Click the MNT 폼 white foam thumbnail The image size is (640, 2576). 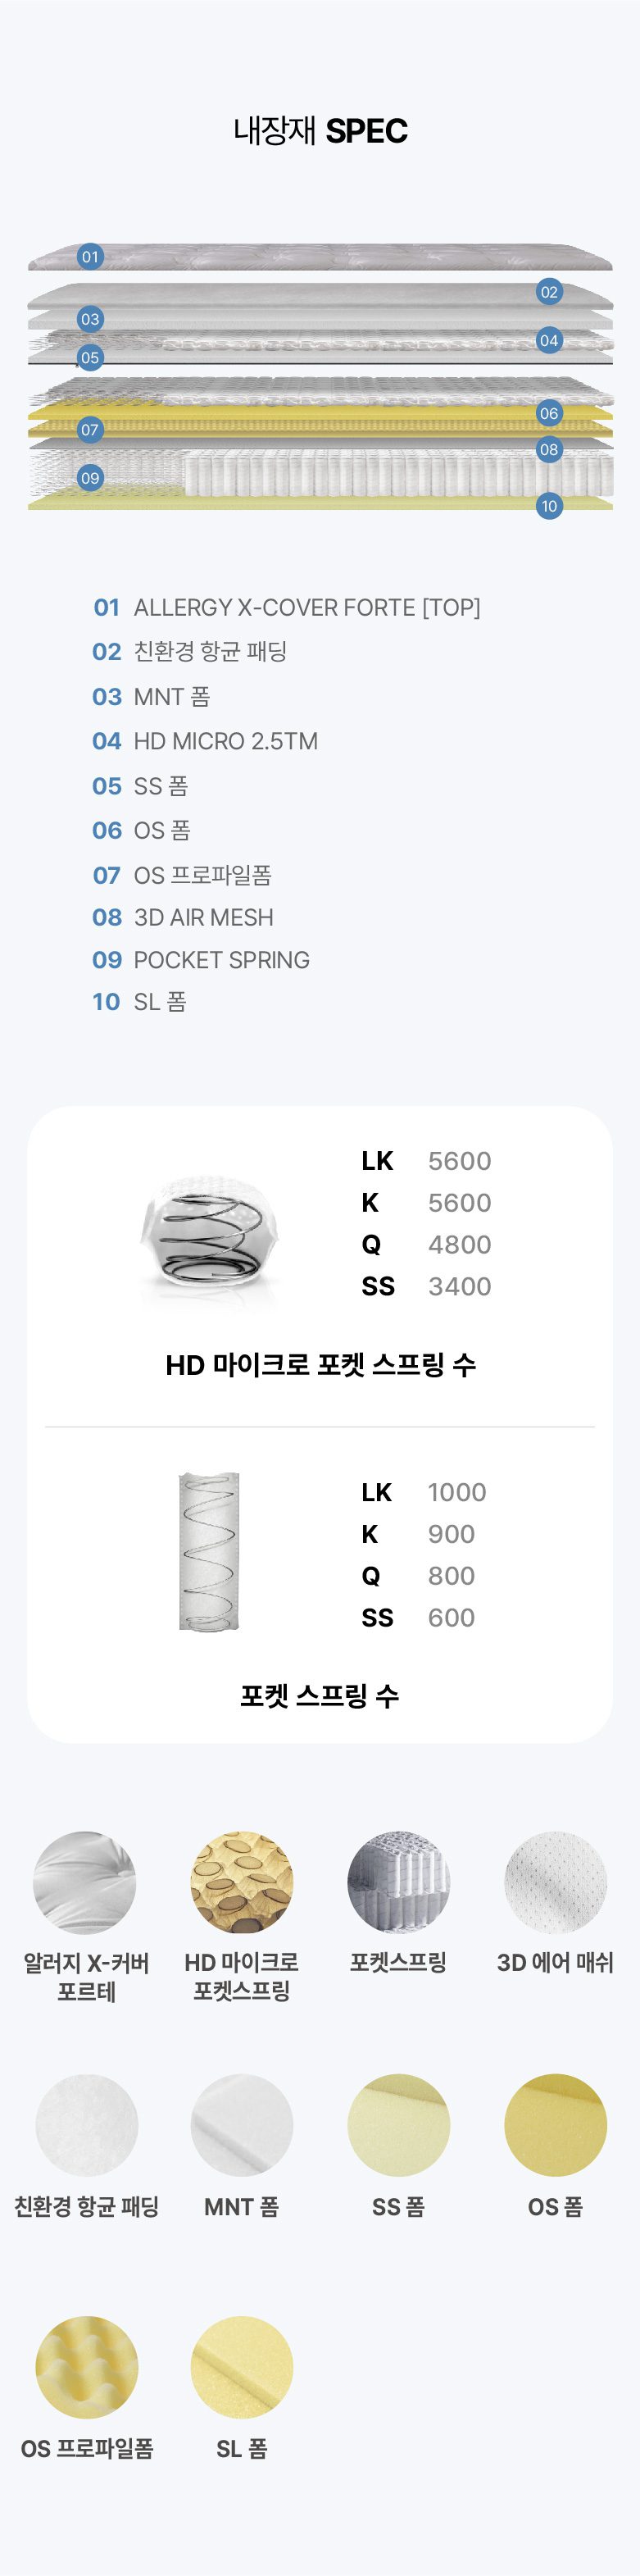(242, 2125)
